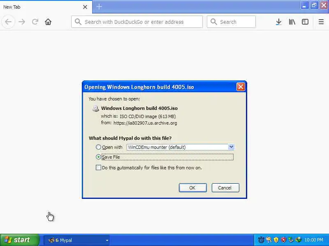Focus the DuckDuckGo address bar
The width and height of the screenshot is (329, 246).
pos(137,22)
